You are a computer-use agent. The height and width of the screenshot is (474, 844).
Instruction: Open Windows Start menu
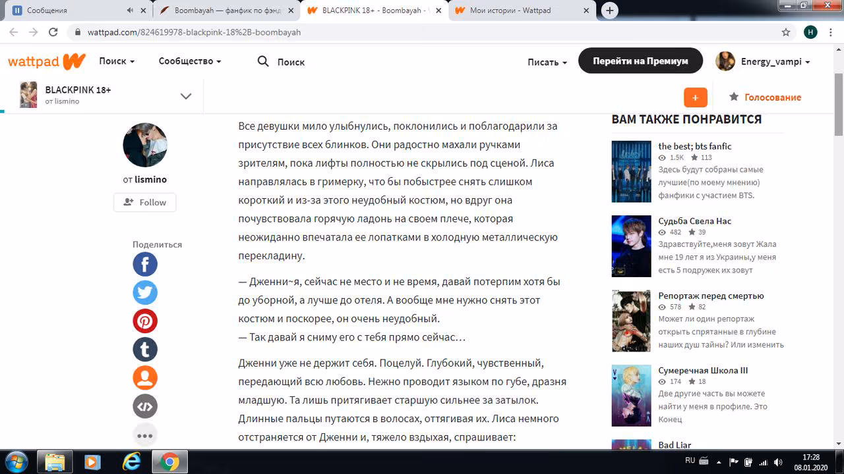tap(15, 462)
